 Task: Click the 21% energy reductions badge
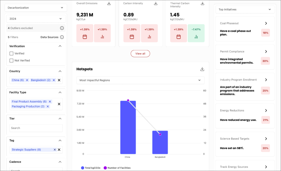click(x=265, y=120)
